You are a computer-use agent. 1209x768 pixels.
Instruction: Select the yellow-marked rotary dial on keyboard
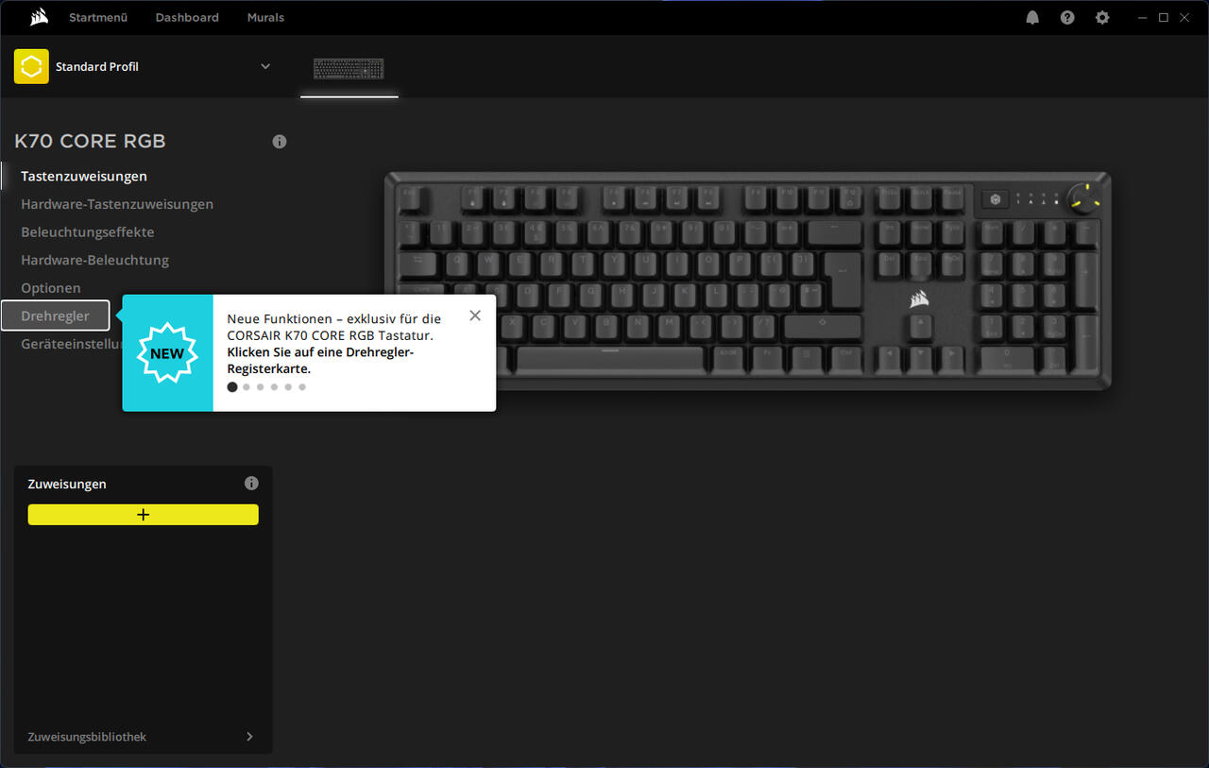click(x=1084, y=198)
